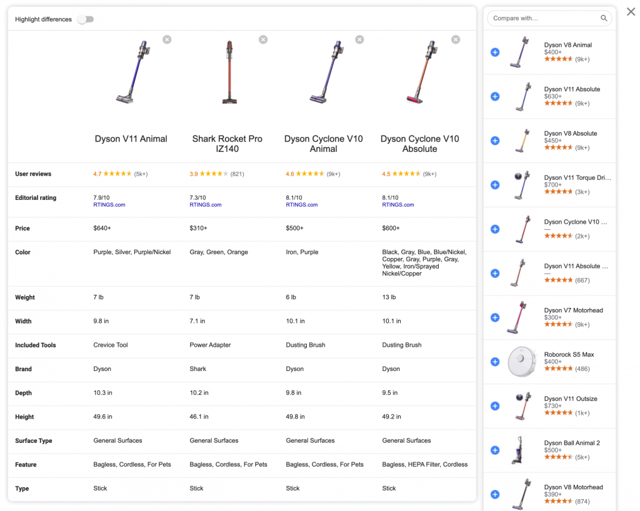640x511 pixels.
Task: Open RTINGS.com link for Cyclone V10 Animal
Action: click(x=302, y=205)
